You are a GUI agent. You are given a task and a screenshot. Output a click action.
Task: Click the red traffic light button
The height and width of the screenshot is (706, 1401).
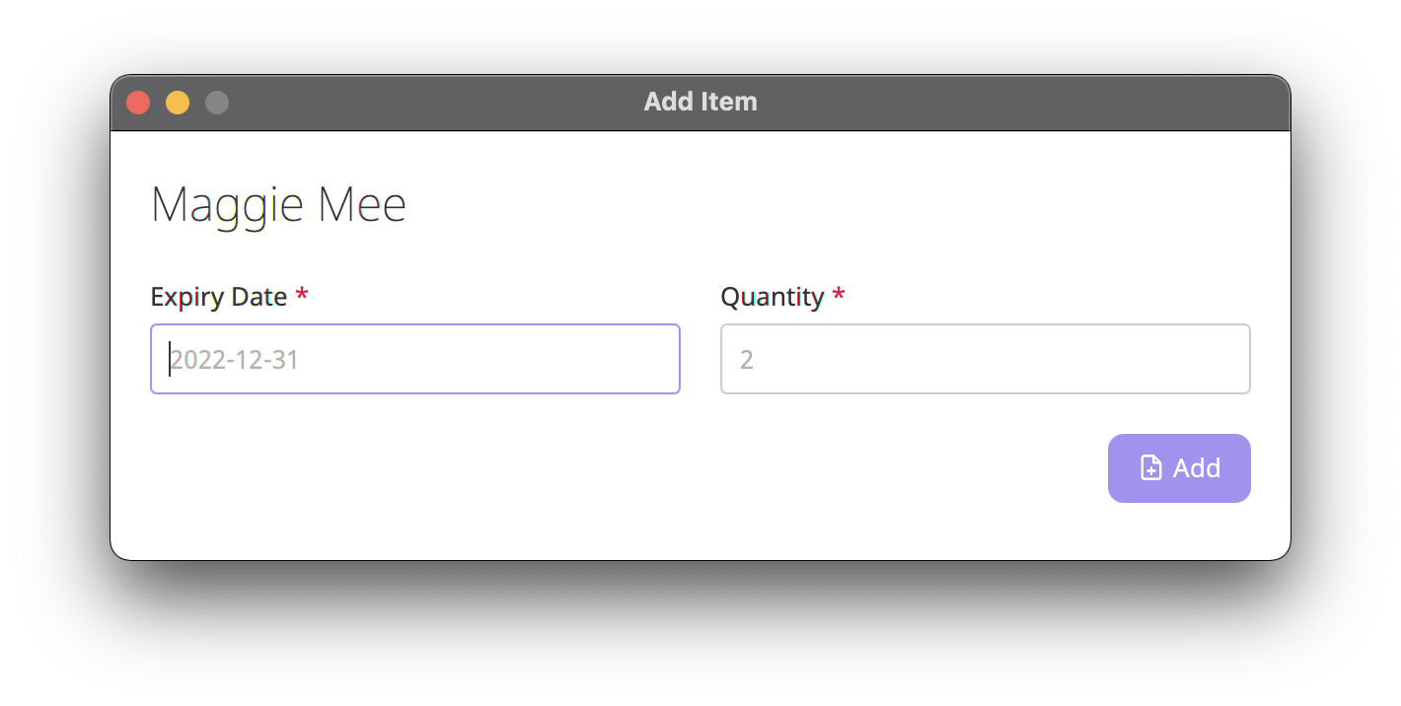click(x=138, y=102)
